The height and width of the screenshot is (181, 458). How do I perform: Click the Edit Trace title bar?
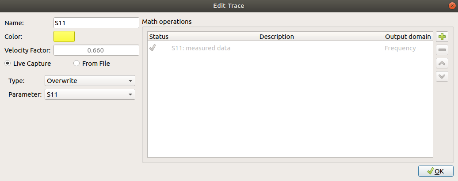pyautogui.click(x=229, y=6)
